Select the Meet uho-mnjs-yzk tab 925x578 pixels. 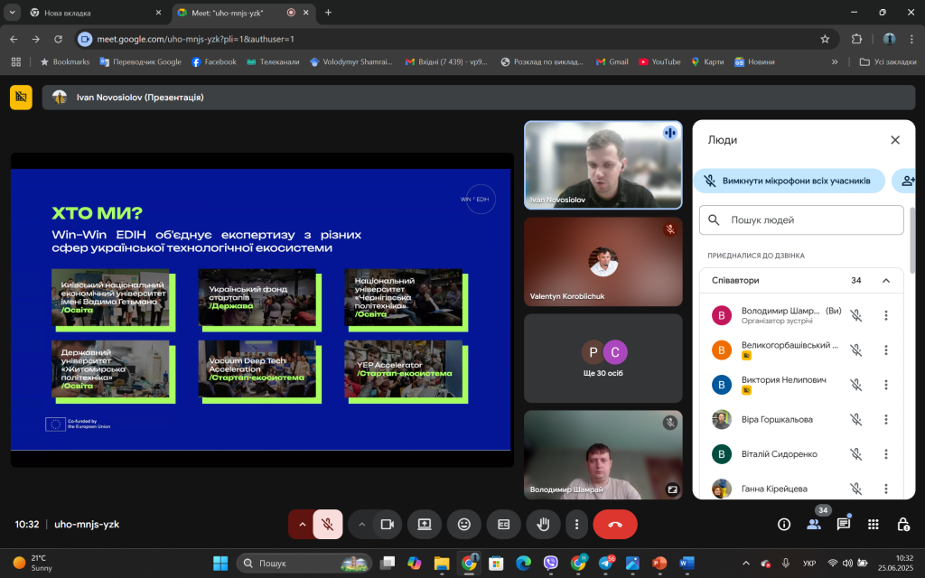pos(244,13)
